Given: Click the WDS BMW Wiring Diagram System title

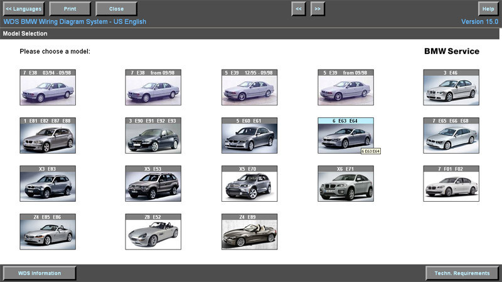Looking at the screenshot, I should point(75,22).
